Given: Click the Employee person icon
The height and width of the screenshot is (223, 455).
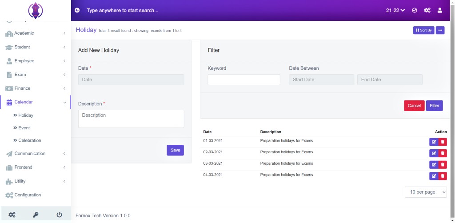Looking at the screenshot, I should click(x=9, y=61).
